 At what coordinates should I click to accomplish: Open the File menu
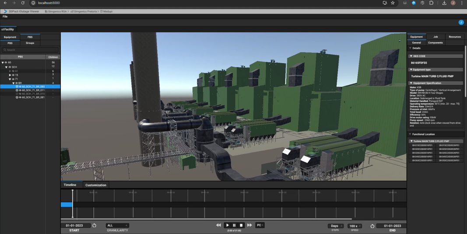tap(5, 17)
